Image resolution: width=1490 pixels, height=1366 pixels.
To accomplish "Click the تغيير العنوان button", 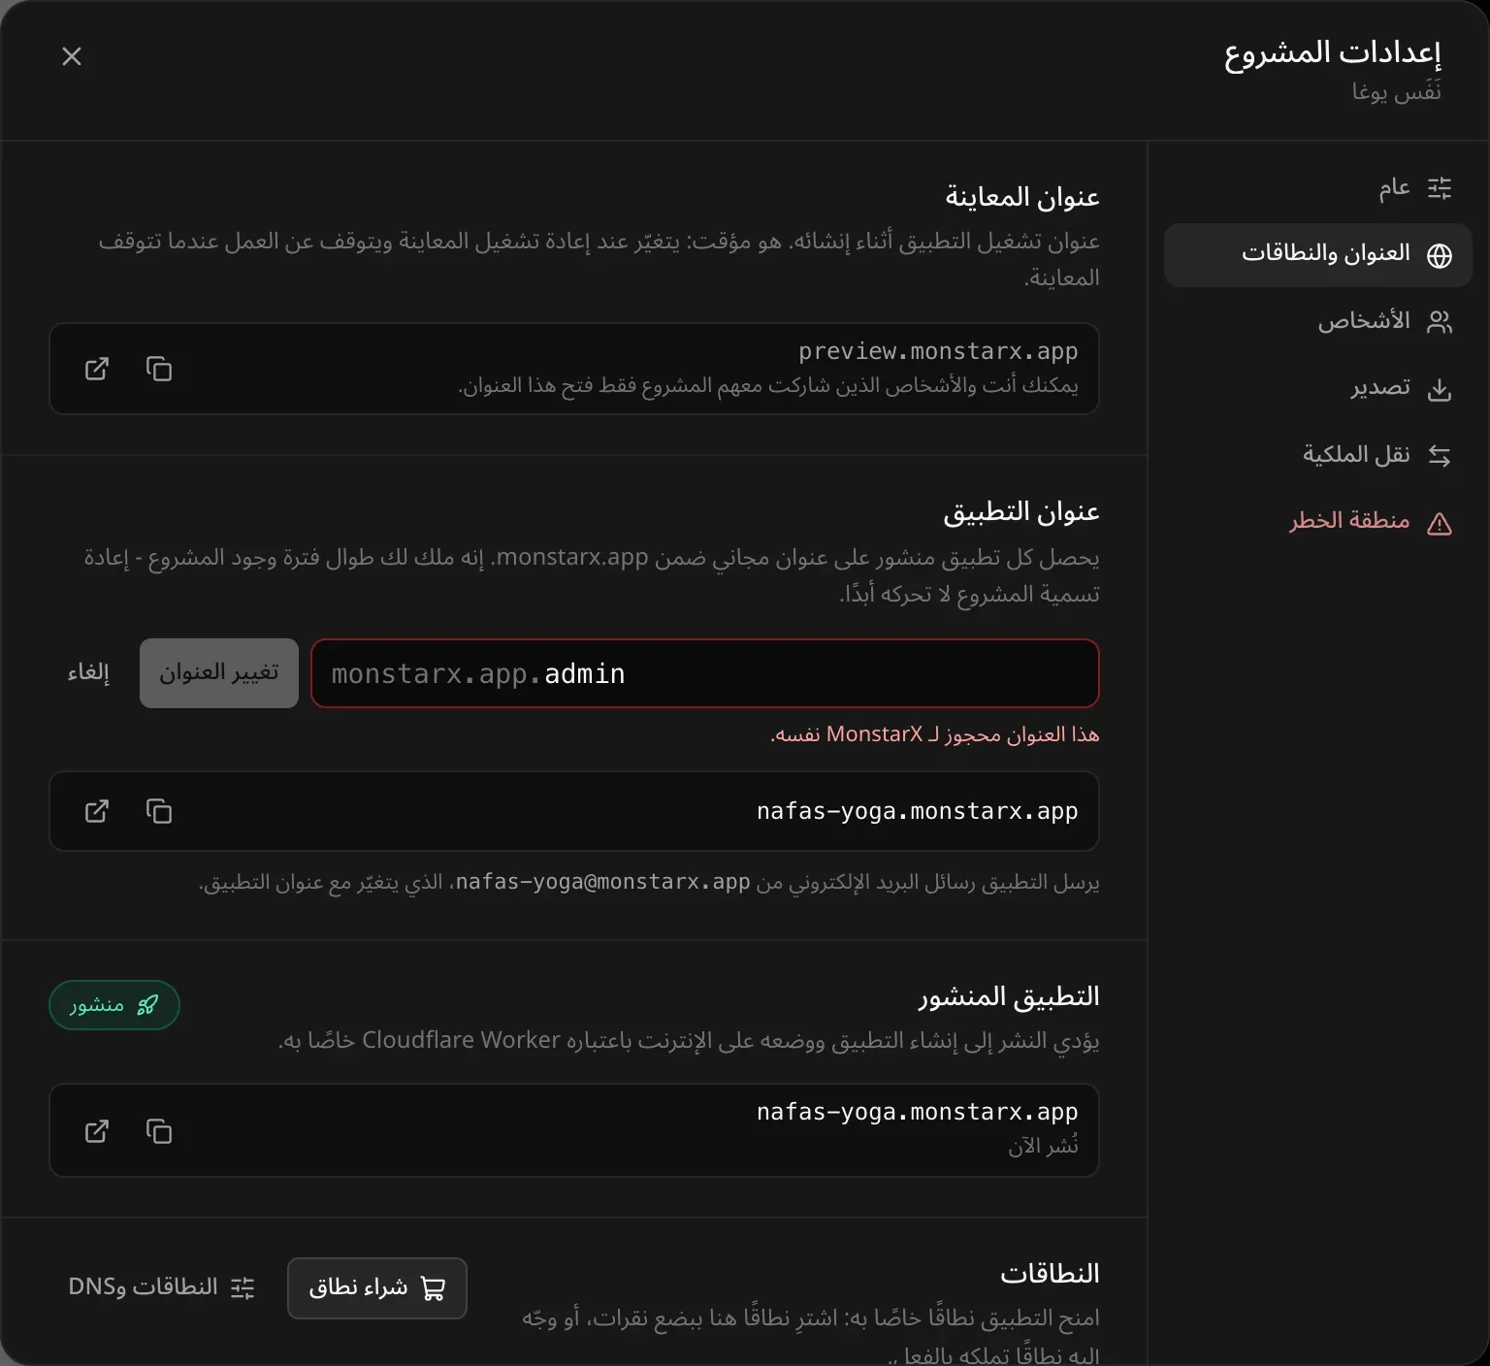I will [x=219, y=673].
